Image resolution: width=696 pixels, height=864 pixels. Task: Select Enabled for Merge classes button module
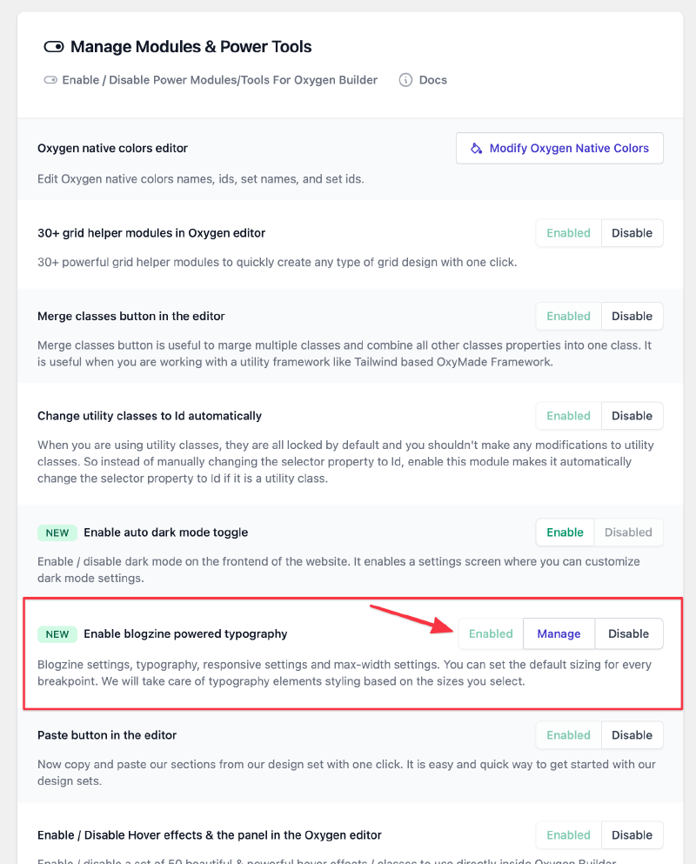tap(568, 317)
